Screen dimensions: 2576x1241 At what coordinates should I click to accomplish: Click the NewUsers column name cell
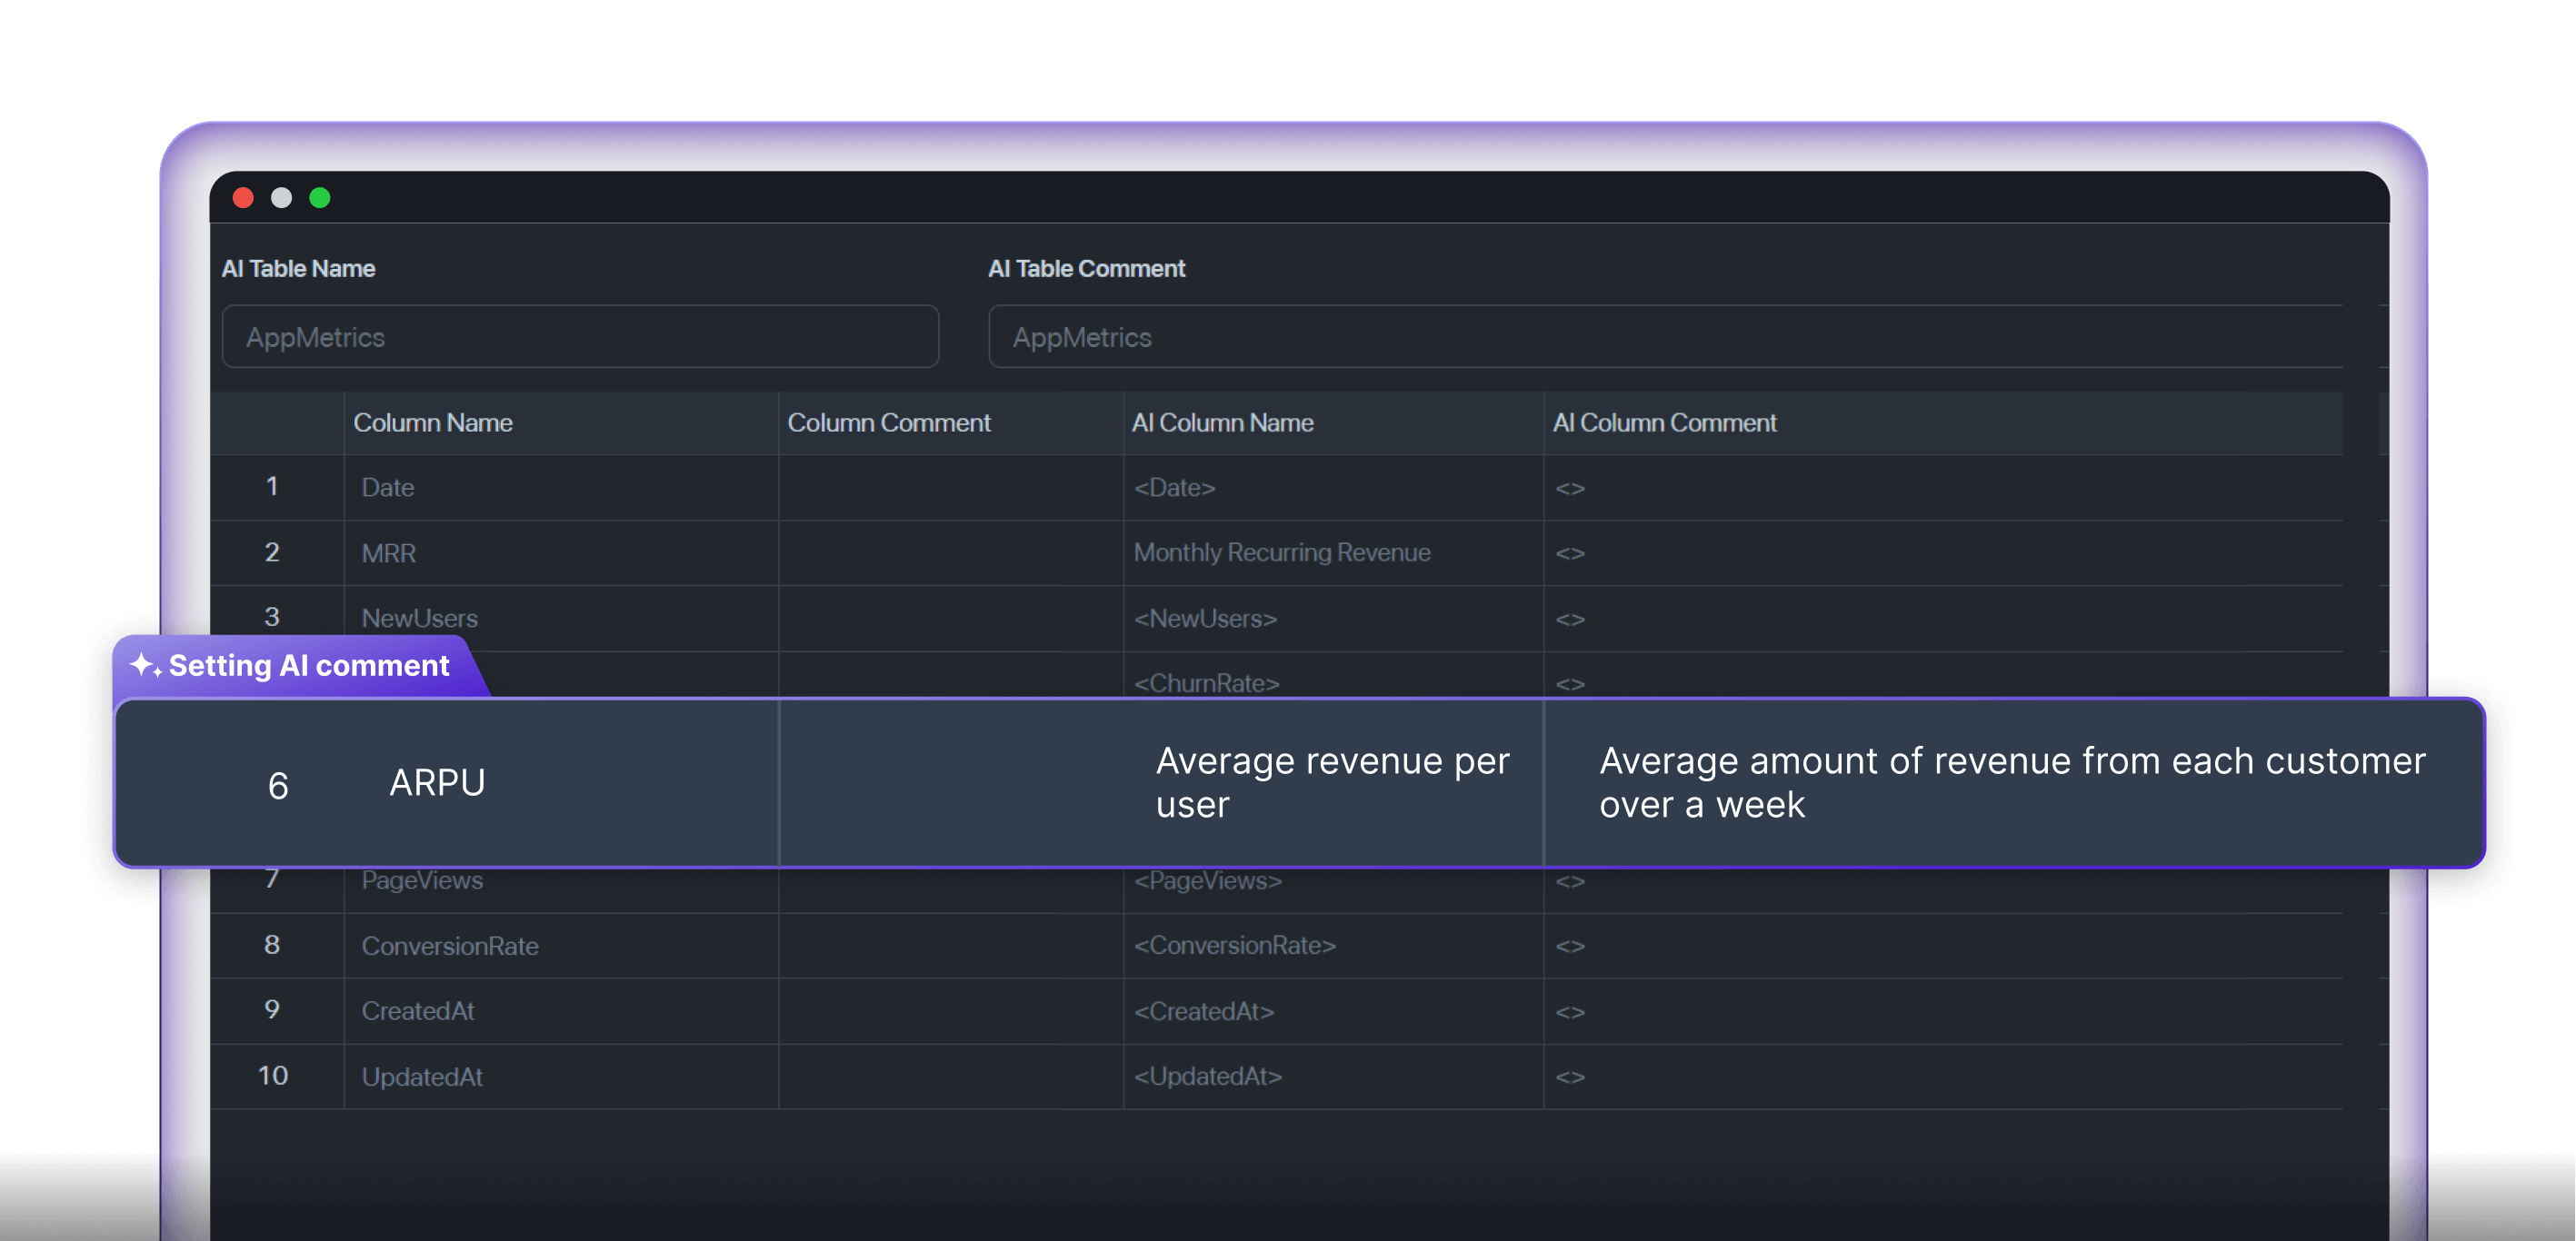tap(561, 619)
